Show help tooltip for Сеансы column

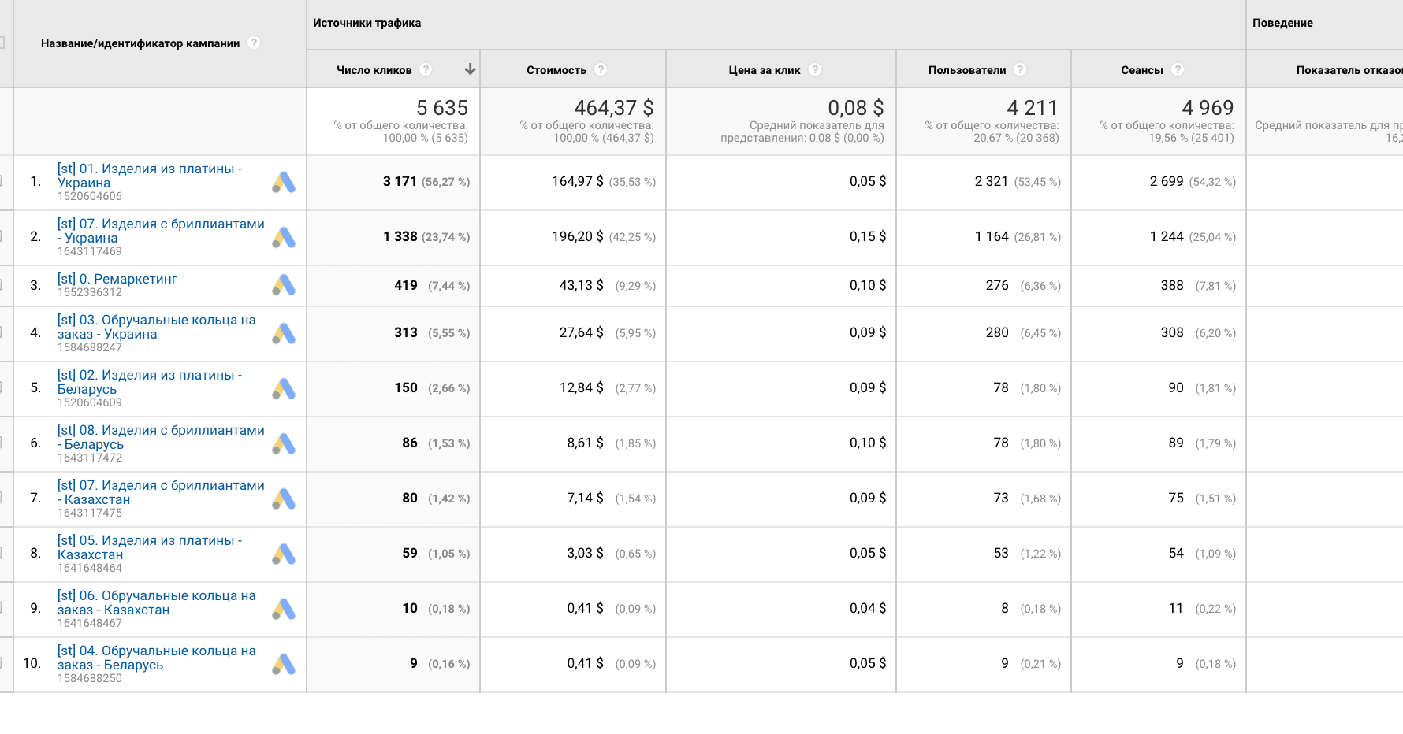tap(1178, 69)
